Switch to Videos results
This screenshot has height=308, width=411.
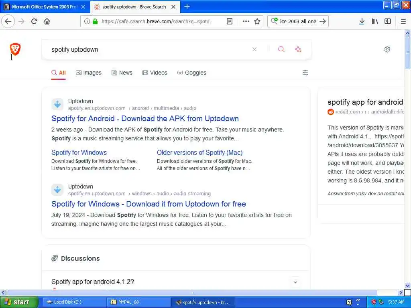coord(155,73)
